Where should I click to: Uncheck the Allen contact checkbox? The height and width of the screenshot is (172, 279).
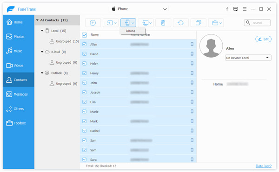[85, 44]
